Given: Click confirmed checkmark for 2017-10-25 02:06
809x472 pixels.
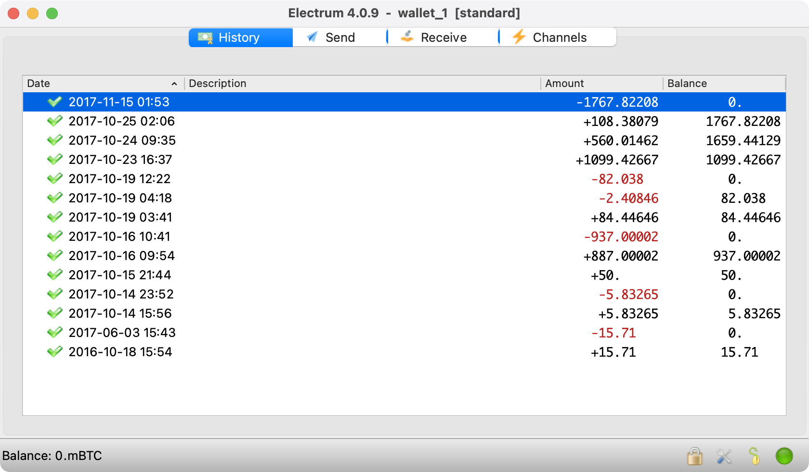Looking at the screenshot, I should pos(55,121).
